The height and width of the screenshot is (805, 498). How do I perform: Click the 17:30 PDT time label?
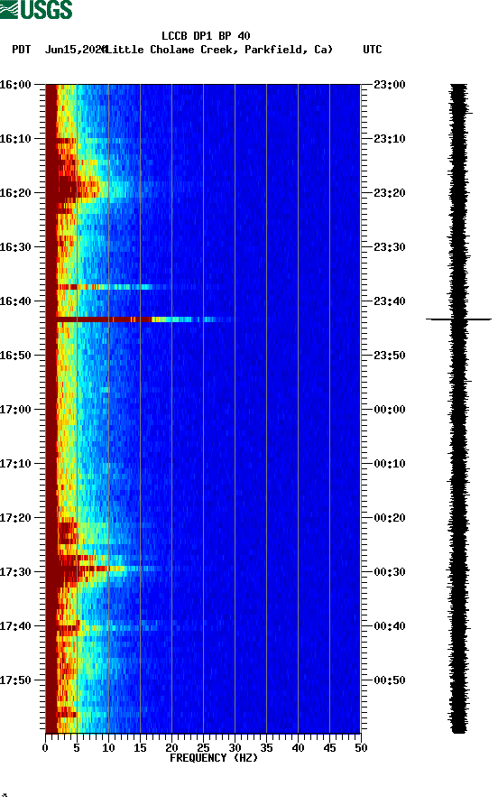pyautogui.click(x=15, y=572)
